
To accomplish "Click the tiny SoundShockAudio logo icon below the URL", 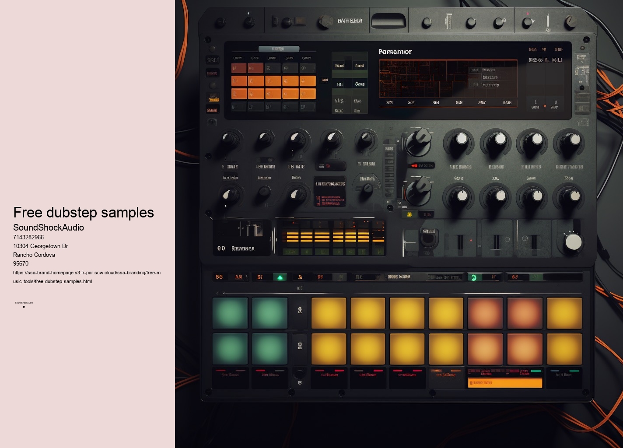I will point(24,304).
